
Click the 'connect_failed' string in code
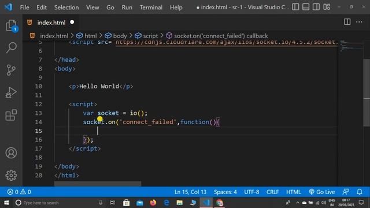click(x=148, y=122)
